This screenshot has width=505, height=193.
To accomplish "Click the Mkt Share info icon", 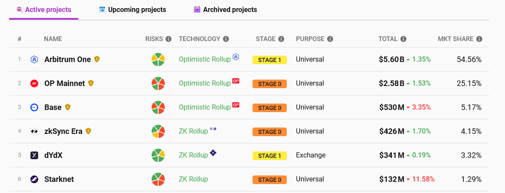I will click(x=479, y=39).
